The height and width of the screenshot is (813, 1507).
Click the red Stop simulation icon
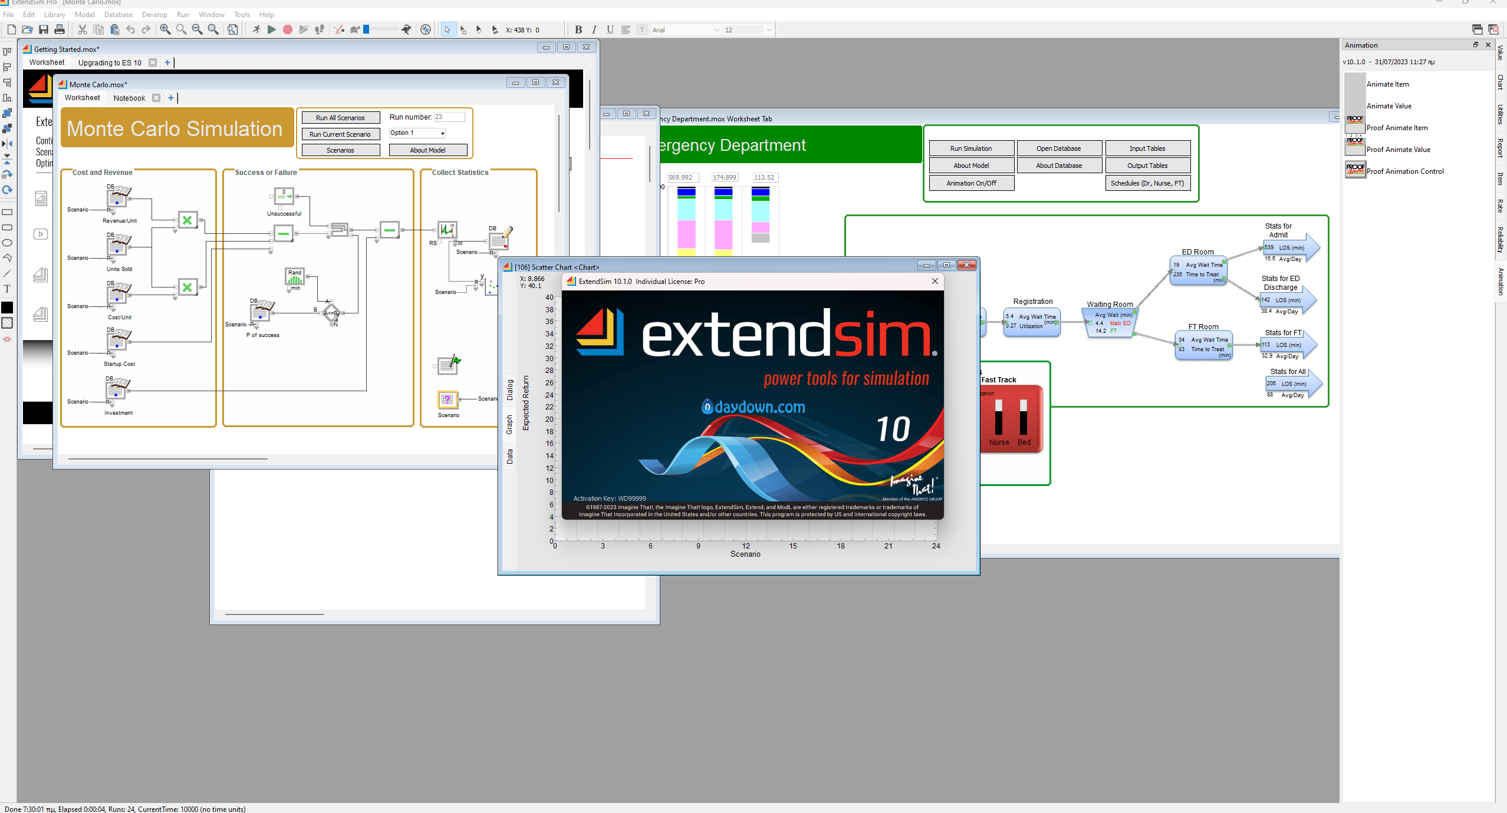click(x=288, y=29)
